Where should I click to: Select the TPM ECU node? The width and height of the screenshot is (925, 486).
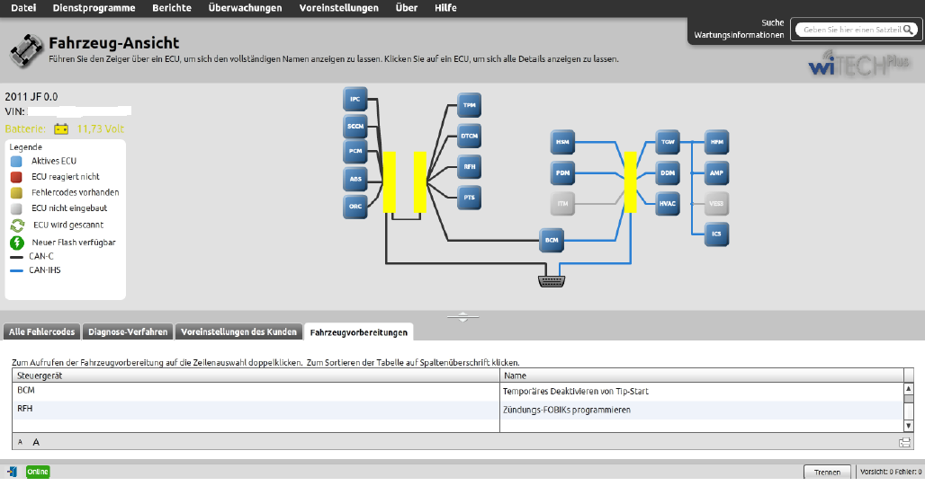469,105
